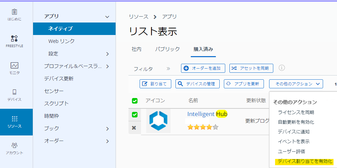Screen dimensions: 337x168
Task: Click the FREESTYLE icon in sidebar
Action: 14,38
